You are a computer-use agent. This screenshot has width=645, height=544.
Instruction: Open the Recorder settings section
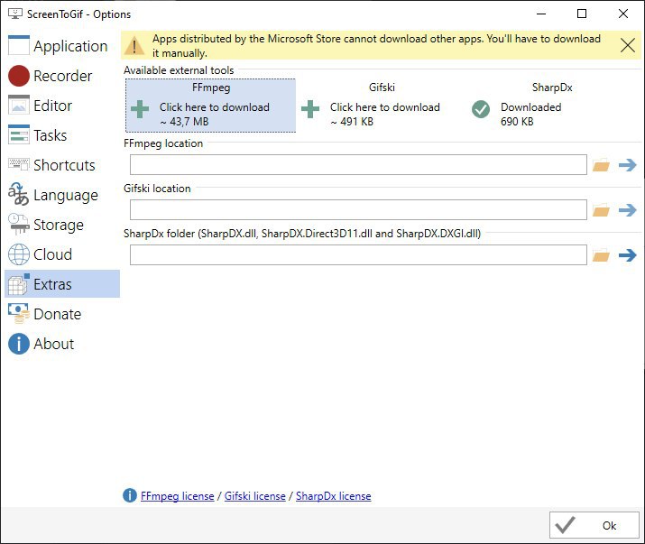[x=62, y=76]
